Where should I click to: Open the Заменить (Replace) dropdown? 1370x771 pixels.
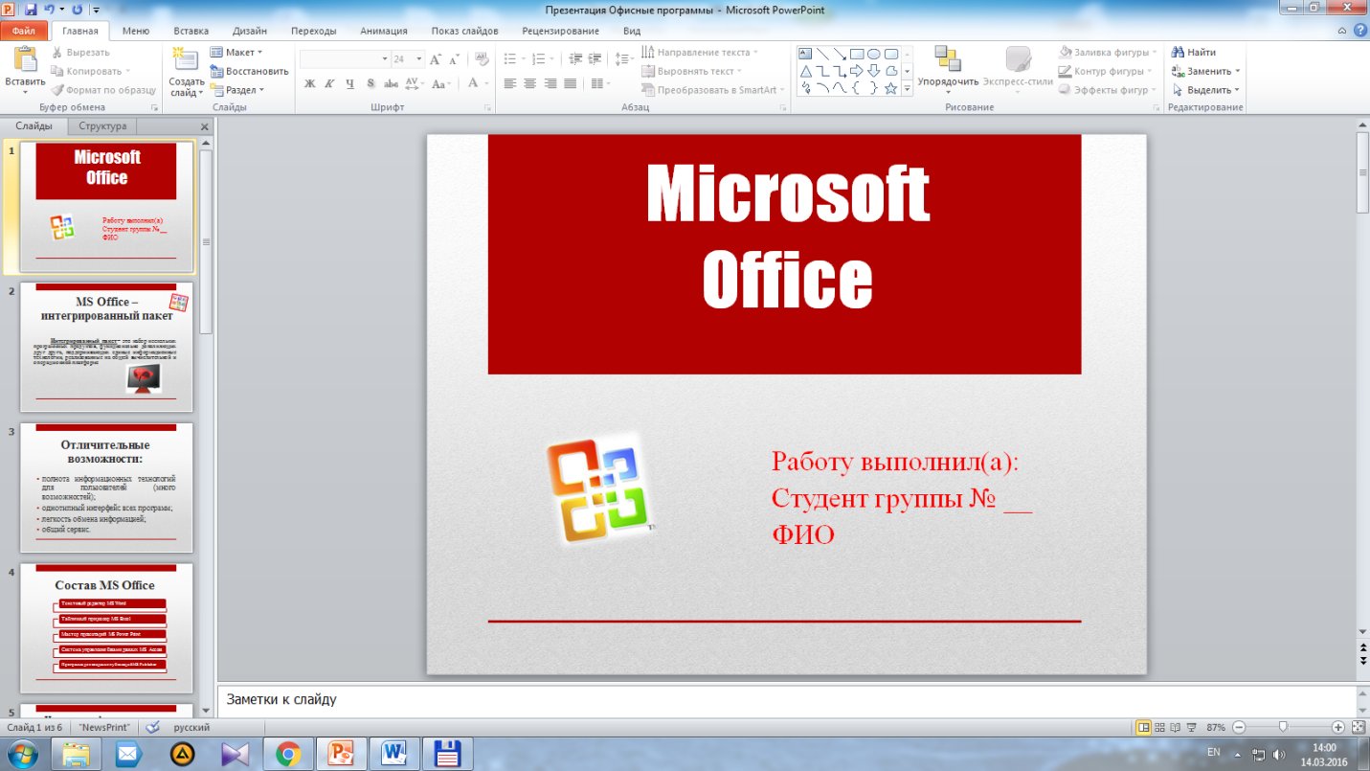pos(1206,71)
